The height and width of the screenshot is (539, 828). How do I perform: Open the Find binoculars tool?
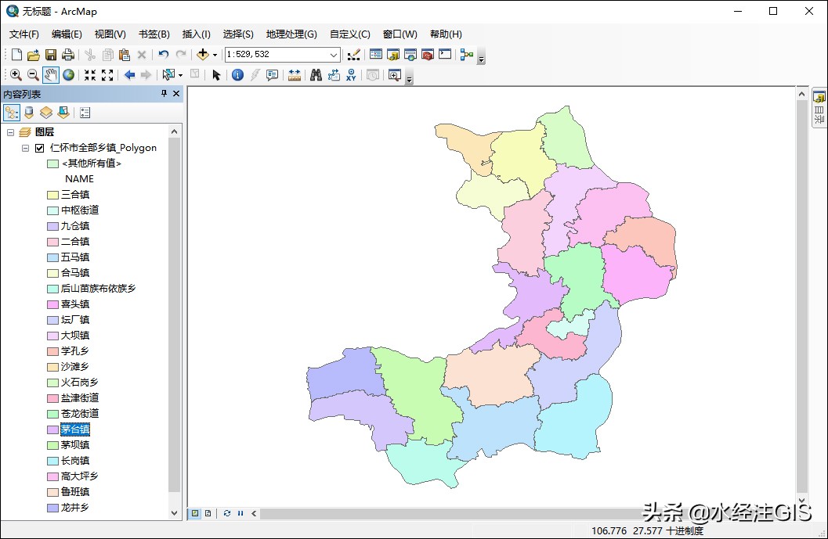click(x=316, y=75)
